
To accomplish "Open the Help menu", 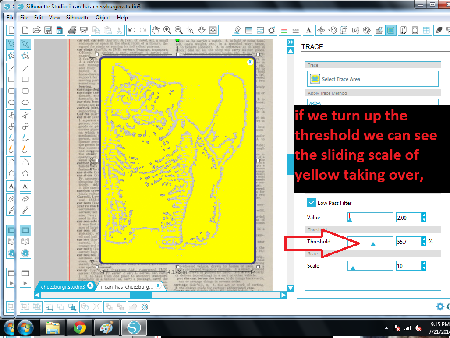I will point(122,18).
